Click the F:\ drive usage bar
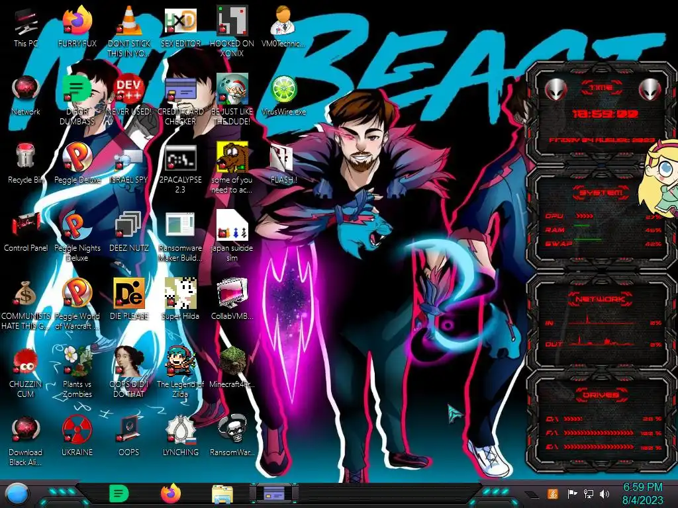The width and height of the screenshot is (678, 508). 599,433
